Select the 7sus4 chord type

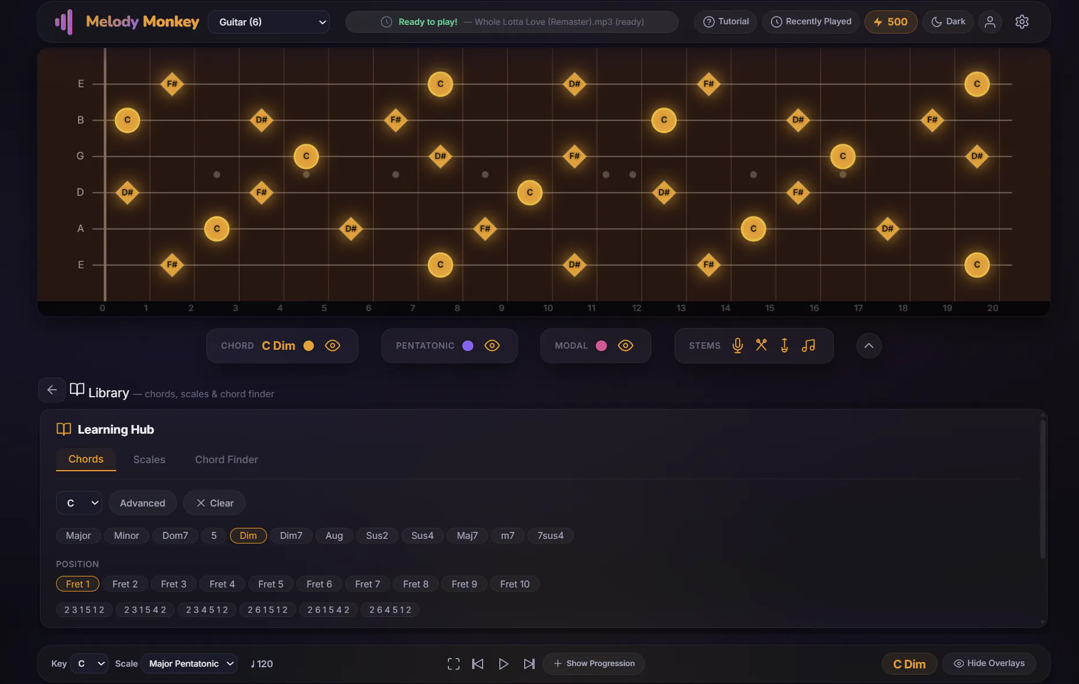550,535
